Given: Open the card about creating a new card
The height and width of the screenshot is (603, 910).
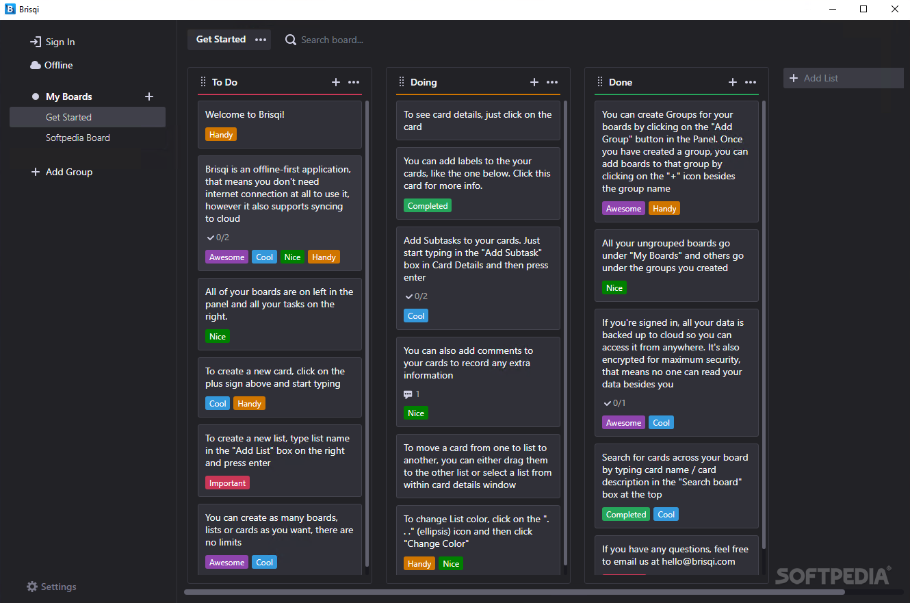Looking at the screenshot, I should 280,387.
